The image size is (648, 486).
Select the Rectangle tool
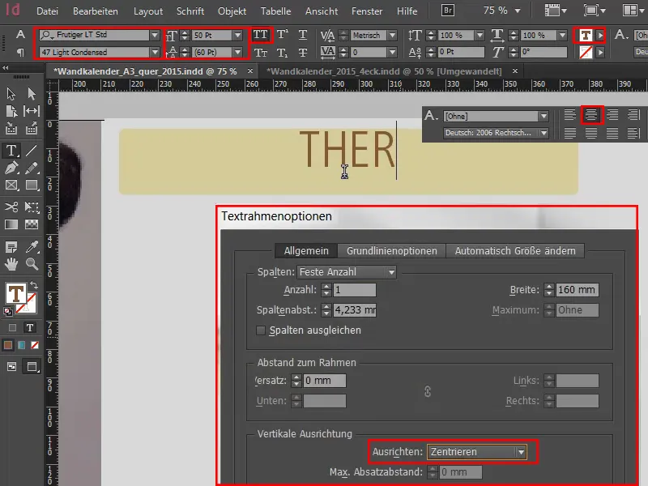coord(32,185)
